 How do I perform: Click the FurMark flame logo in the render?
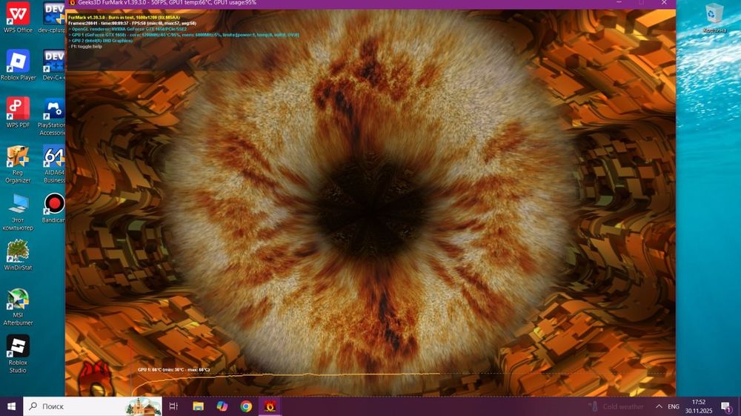(x=96, y=378)
